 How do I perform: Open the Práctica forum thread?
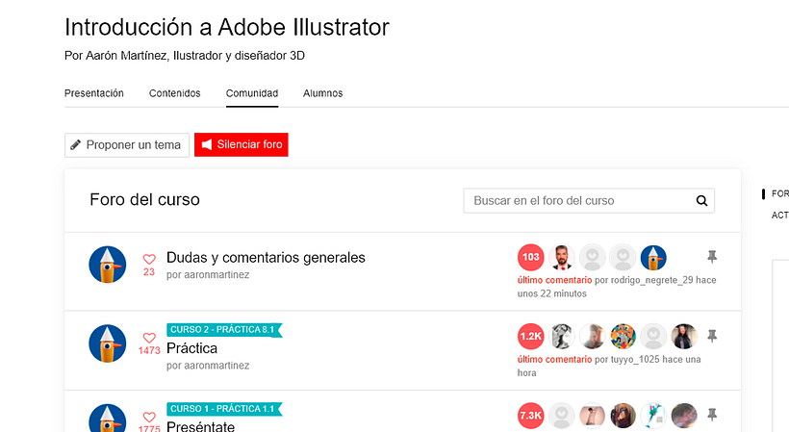pyautogui.click(x=192, y=348)
